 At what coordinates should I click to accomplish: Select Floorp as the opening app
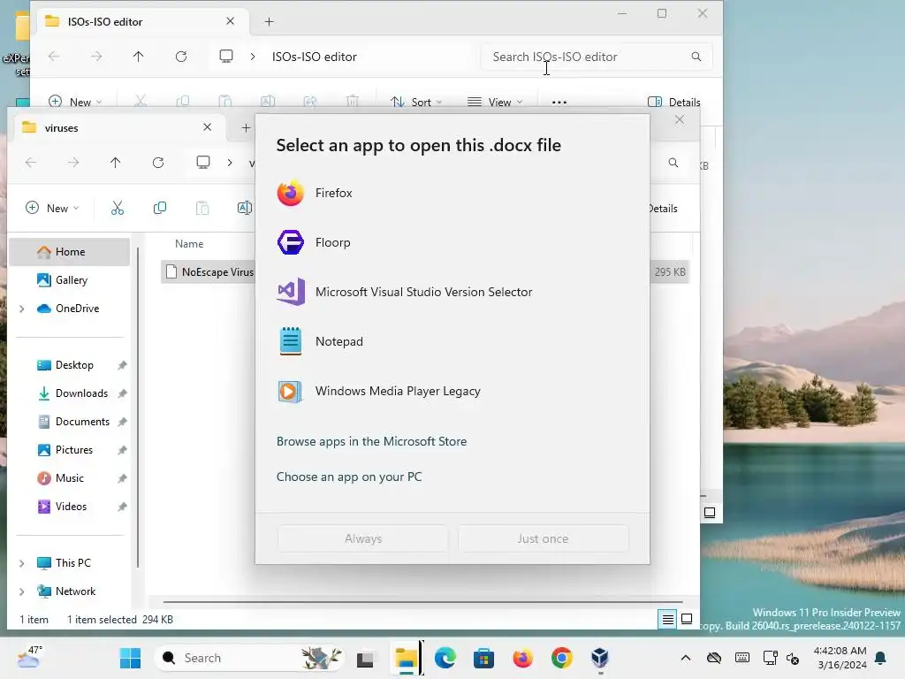point(452,242)
